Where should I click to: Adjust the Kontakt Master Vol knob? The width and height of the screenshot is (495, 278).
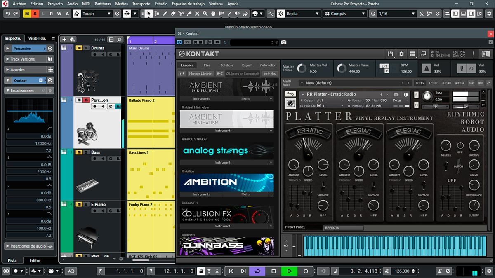pyautogui.click(x=302, y=68)
